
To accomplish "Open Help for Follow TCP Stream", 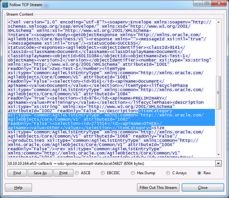I will [18, 188].
